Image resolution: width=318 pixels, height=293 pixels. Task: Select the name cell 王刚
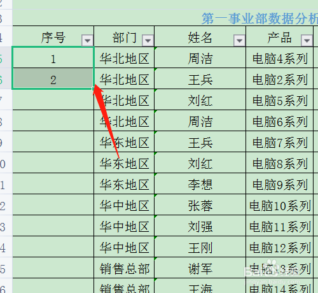tap(200, 247)
